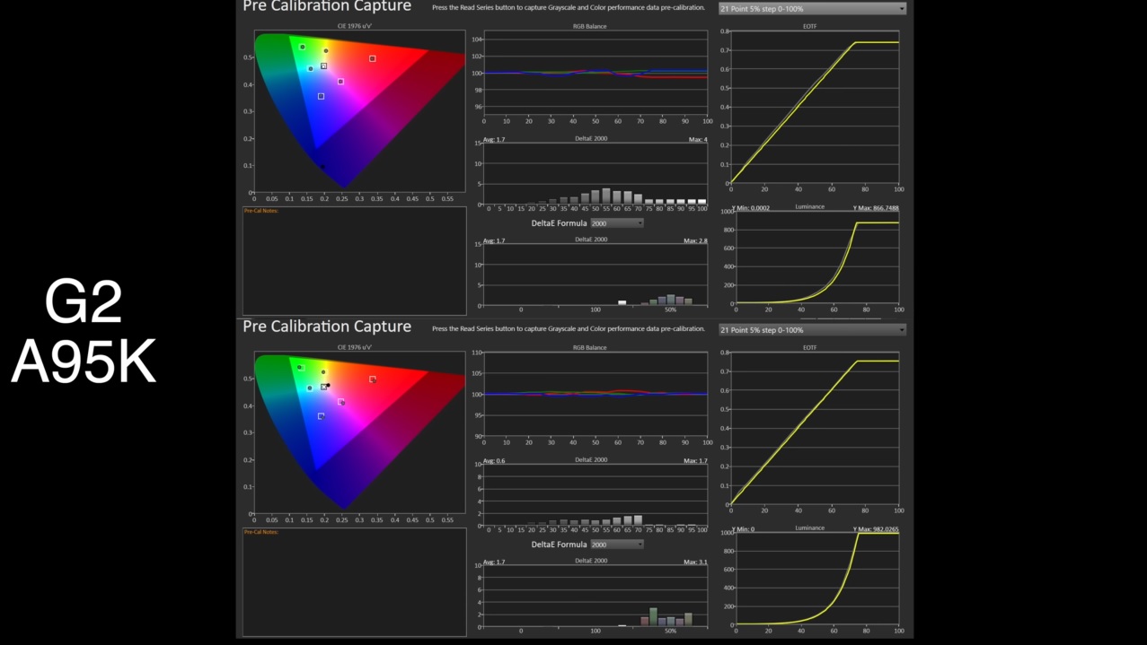The height and width of the screenshot is (645, 1147).
Task: Select the Luminance chart showing Y Max 866.7488
Action: 817,258
